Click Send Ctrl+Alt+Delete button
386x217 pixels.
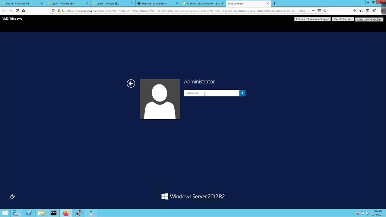(369, 19)
